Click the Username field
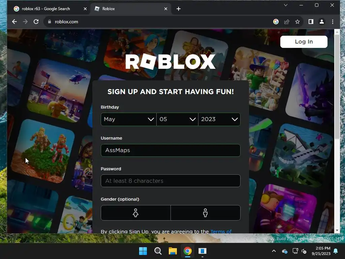Screen dimensions: 345x259 coord(170,150)
